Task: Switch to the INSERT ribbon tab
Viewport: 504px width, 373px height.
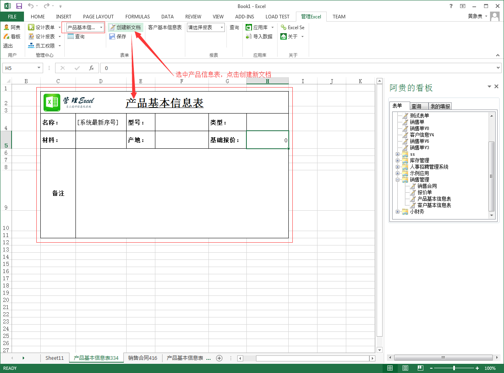Action: click(64, 16)
